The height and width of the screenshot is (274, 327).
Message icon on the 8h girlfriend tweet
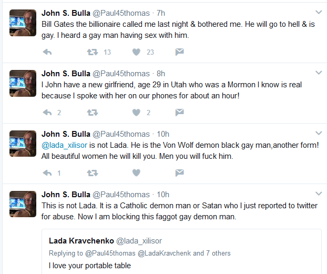pos(180,113)
